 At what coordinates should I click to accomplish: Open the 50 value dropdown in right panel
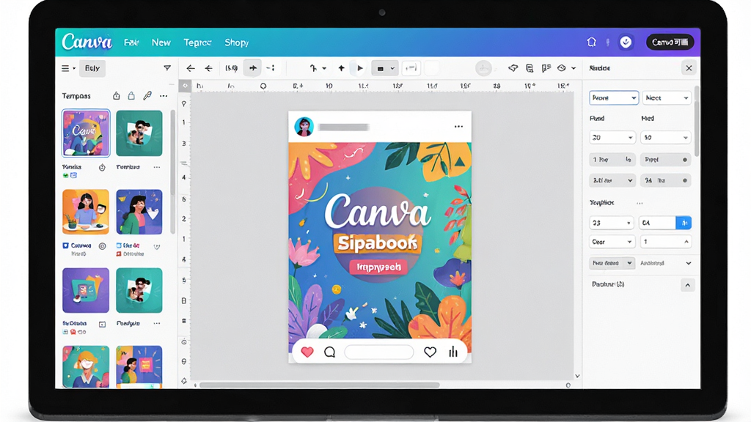tap(666, 137)
